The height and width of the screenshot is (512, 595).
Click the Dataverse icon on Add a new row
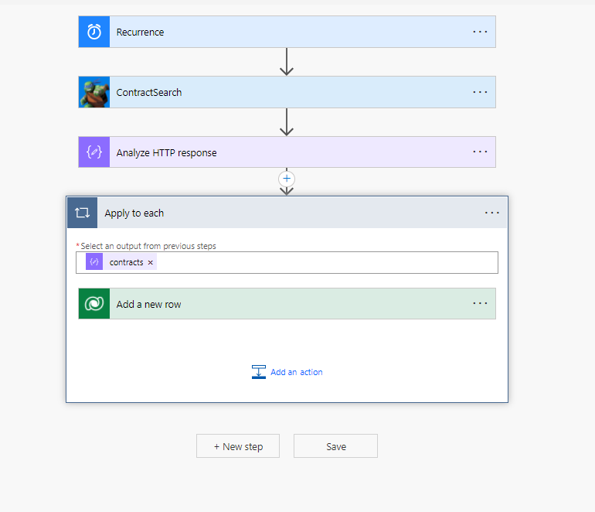coord(94,304)
